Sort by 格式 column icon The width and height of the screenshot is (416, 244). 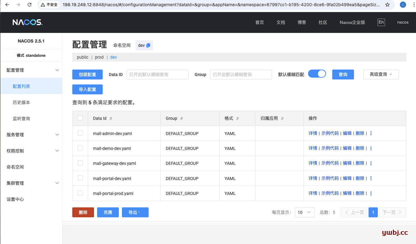tap(238, 119)
